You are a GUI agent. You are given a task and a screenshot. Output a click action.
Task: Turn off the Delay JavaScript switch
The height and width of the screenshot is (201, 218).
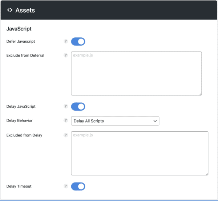click(x=78, y=106)
